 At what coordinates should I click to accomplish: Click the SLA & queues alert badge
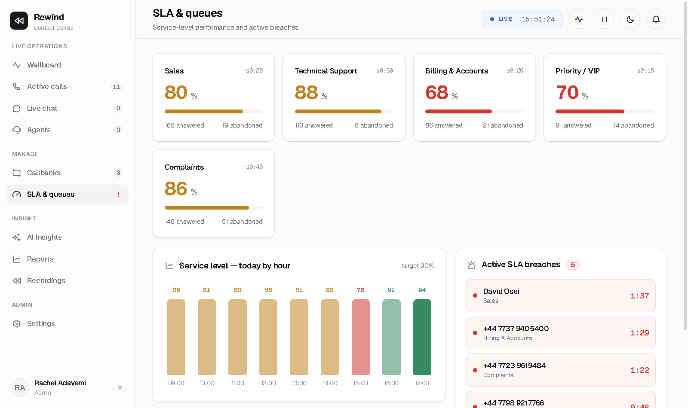(119, 195)
